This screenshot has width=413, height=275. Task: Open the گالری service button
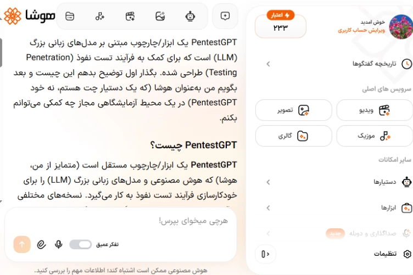point(294,136)
